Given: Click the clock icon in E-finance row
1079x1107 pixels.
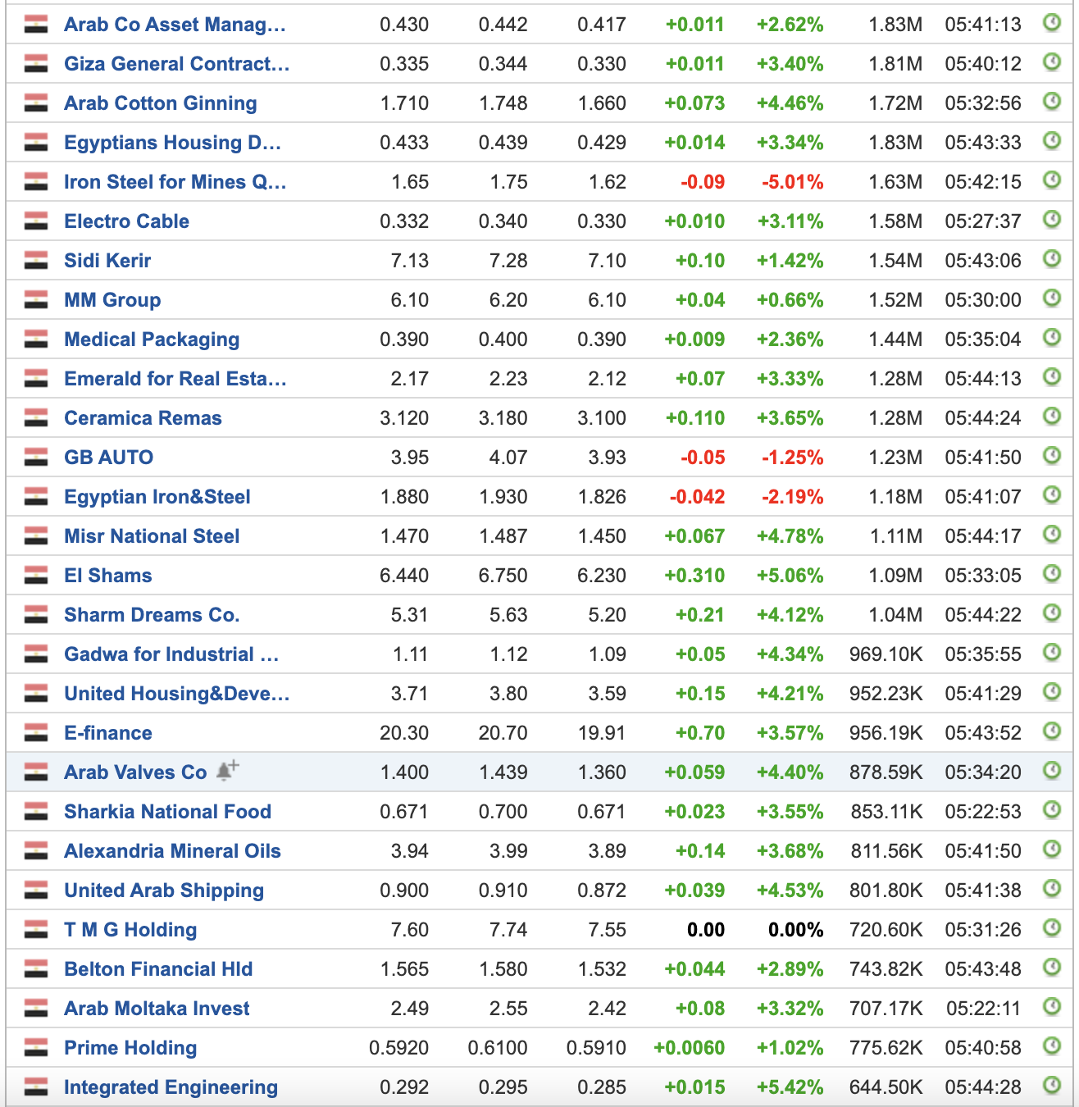Looking at the screenshot, I should click(x=1052, y=731).
